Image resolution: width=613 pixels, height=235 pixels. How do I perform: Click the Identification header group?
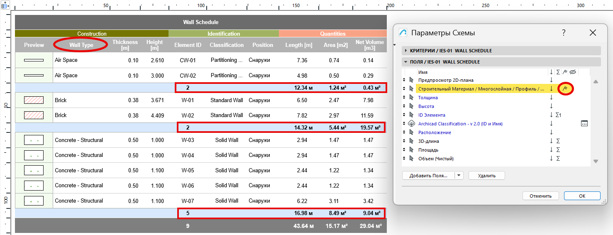tap(224, 34)
